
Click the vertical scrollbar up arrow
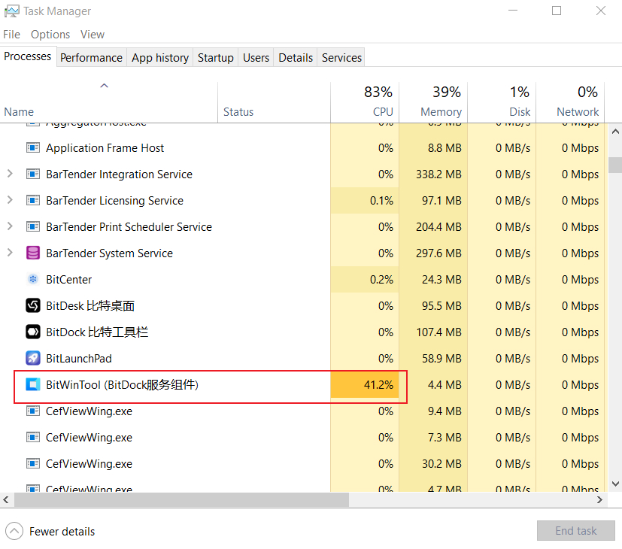coord(615,132)
